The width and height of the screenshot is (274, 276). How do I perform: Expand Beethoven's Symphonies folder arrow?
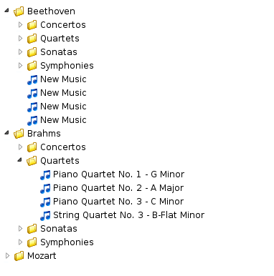20,65
